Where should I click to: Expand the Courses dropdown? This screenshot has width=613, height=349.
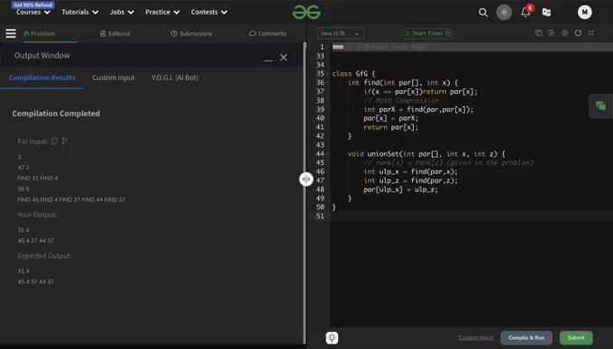[33, 12]
